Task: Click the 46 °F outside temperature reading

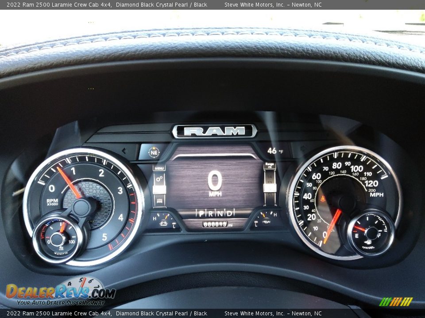Action: [x=275, y=151]
